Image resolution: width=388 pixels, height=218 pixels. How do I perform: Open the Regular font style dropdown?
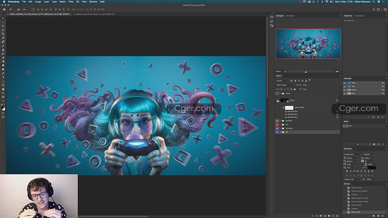tap(369, 154)
